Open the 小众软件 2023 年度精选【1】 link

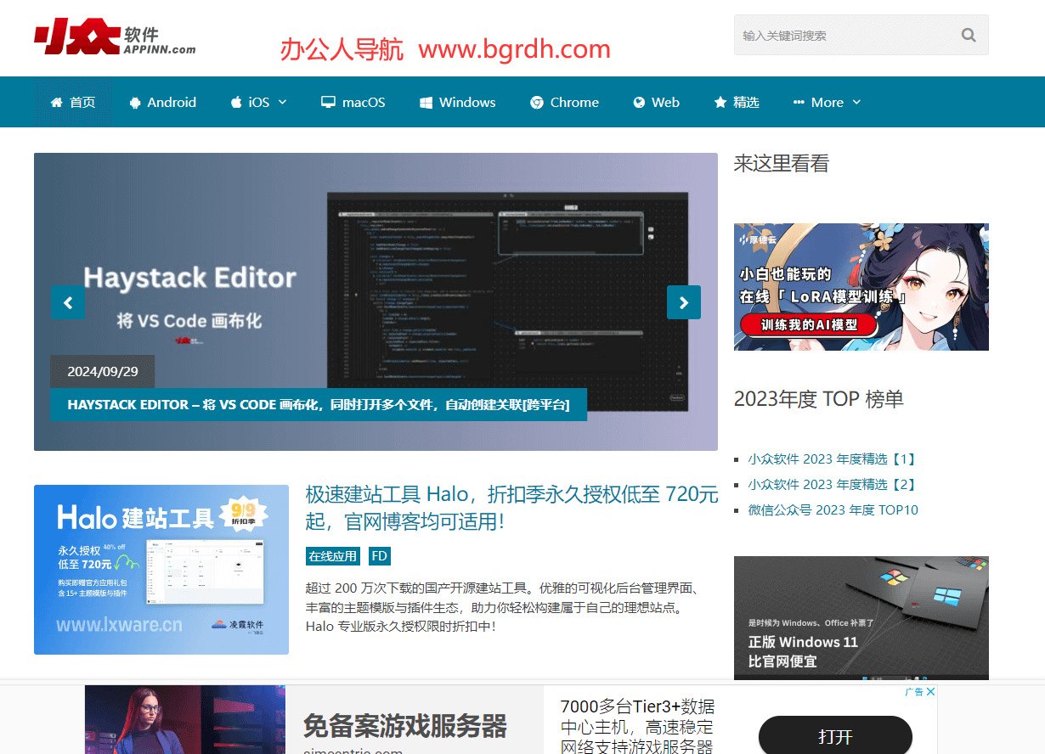832,459
